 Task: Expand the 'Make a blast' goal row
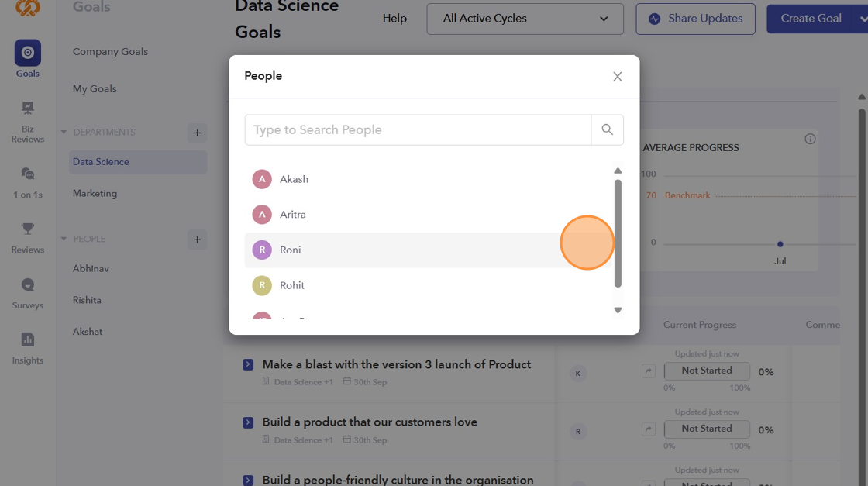click(248, 364)
